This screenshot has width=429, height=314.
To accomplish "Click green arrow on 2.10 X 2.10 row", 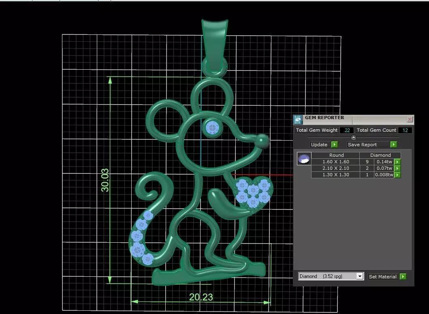I will 397,169.
